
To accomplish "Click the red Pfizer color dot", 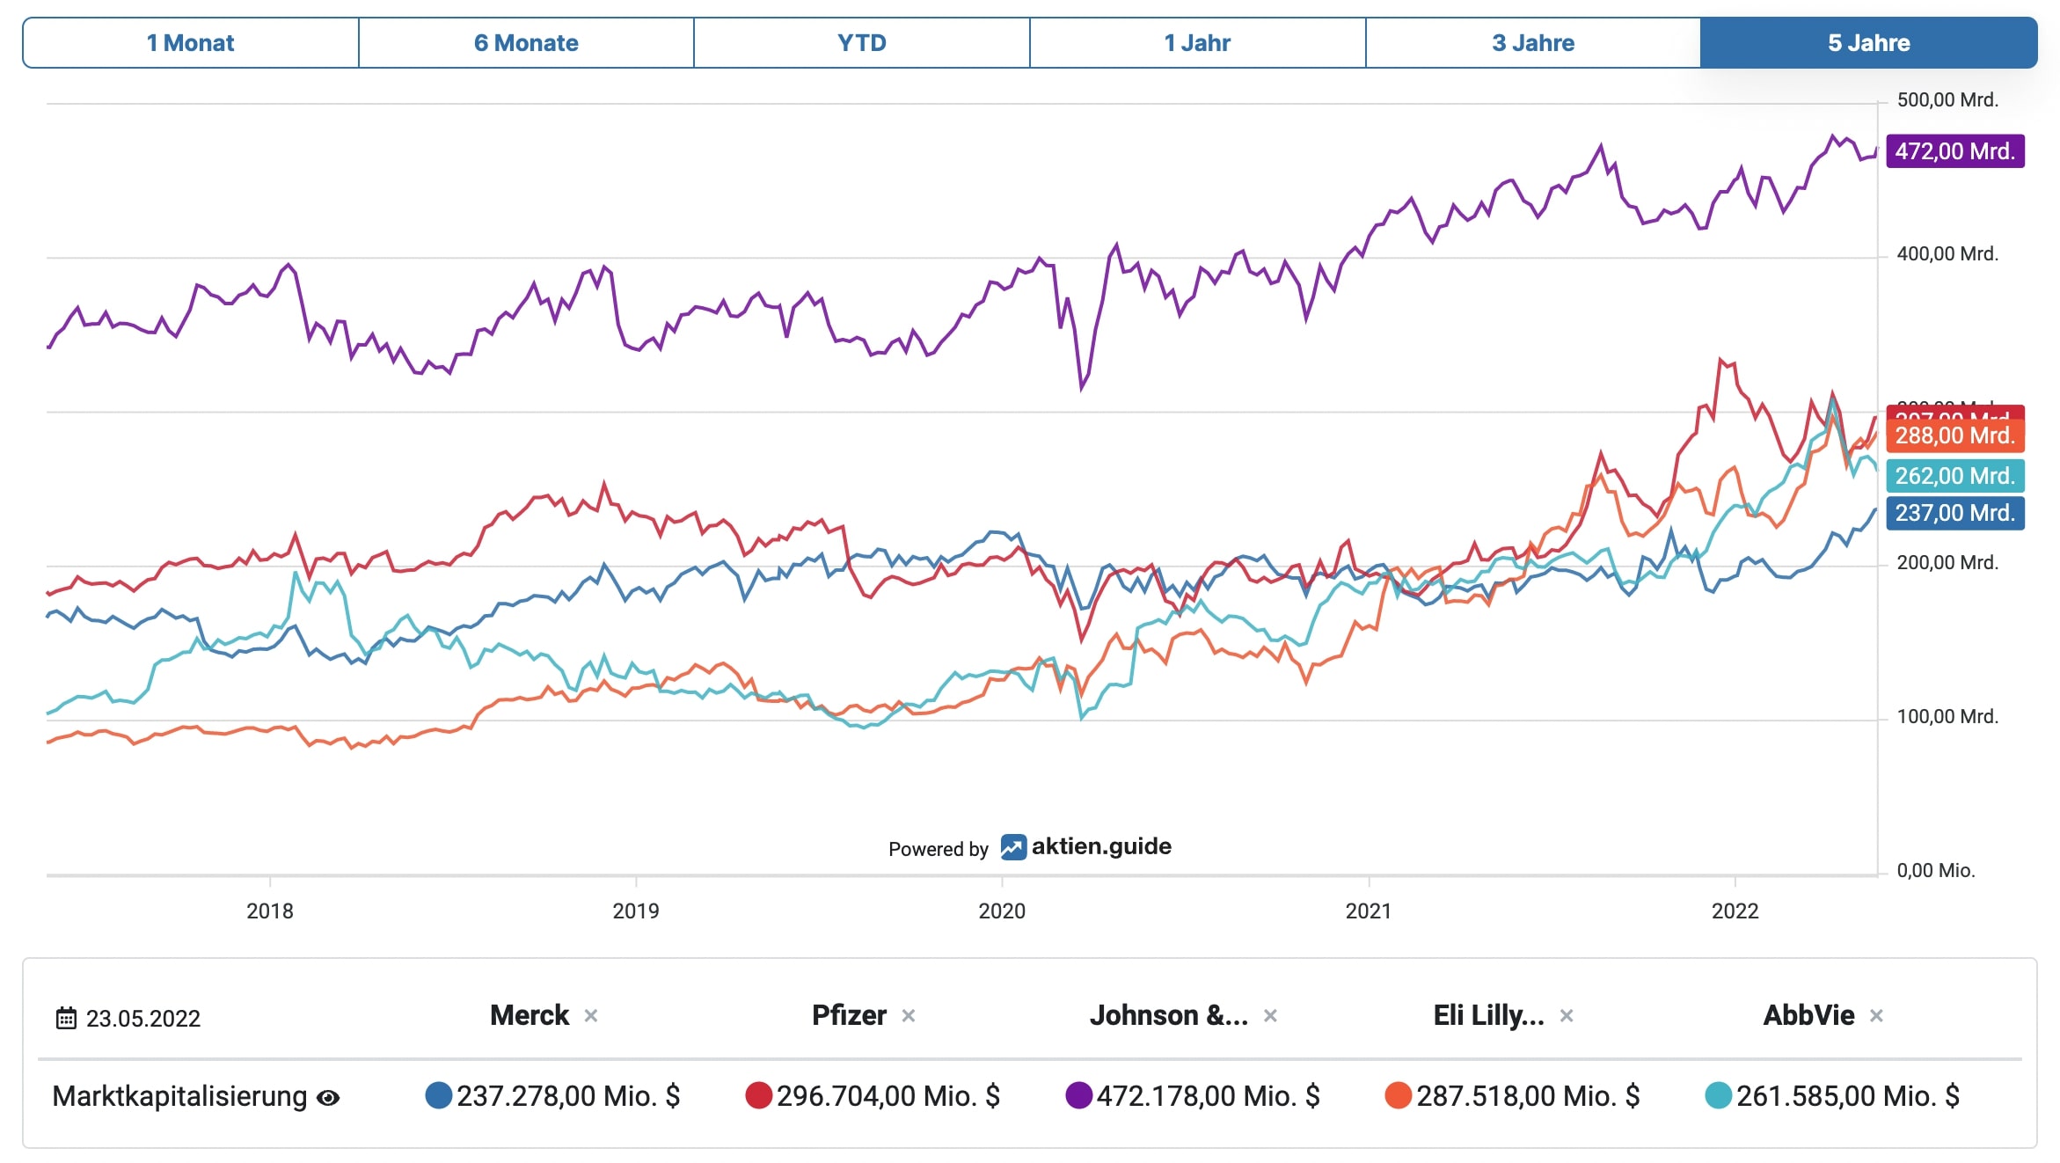I will pos(758,1095).
